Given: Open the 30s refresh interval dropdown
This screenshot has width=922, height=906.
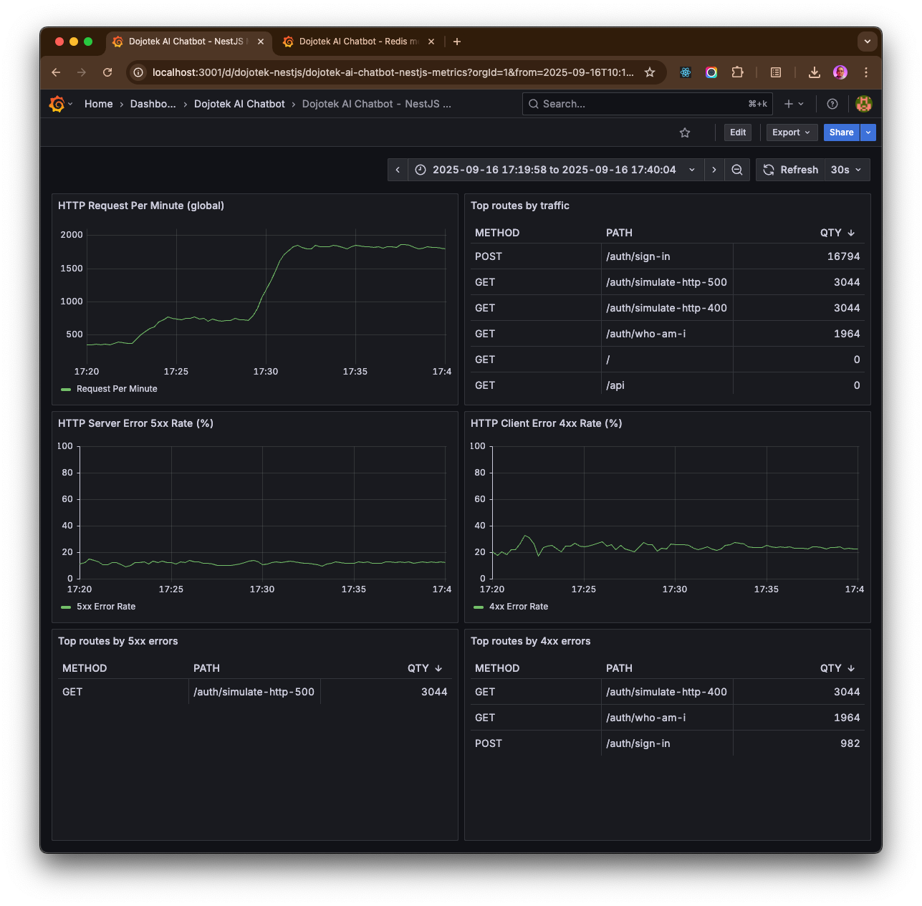Looking at the screenshot, I should [847, 170].
